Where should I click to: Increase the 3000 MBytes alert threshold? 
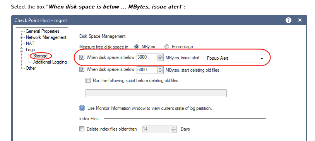(160, 56)
